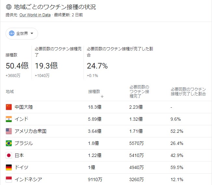Click the United States flag icon
The image size is (212, 185).
[x=9, y=131]
